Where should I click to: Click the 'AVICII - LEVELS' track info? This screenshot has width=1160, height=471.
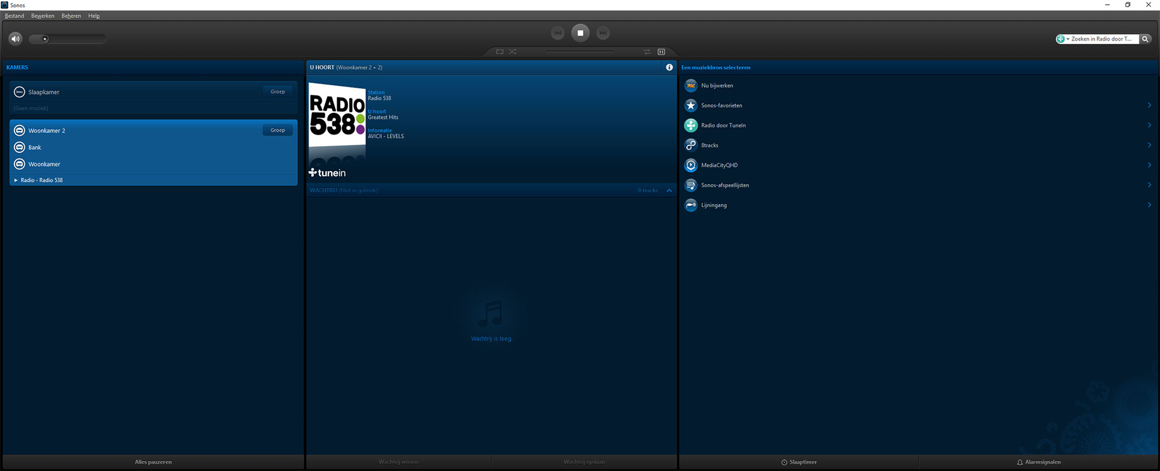pyautogui.click(x=386, y=136)
